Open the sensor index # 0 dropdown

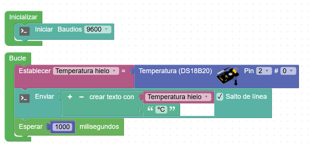coord(288,71)
